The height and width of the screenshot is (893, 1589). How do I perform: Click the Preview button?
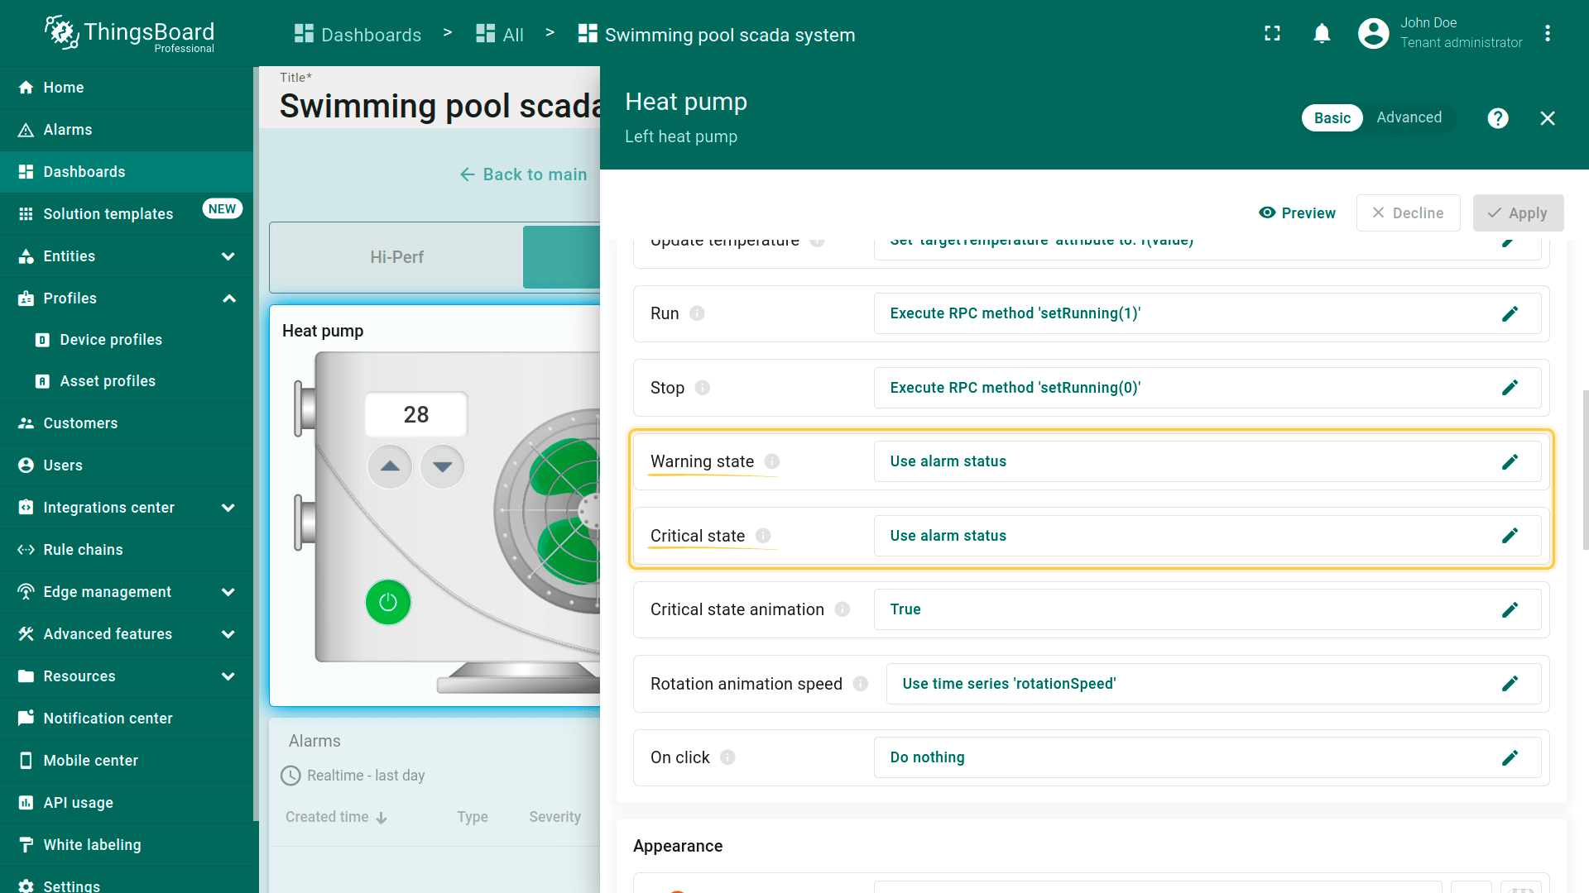(x=1297, y=213)
